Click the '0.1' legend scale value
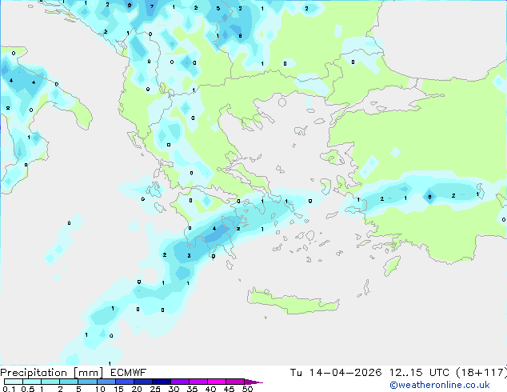 coord(9,389)
